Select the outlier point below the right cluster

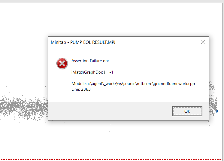[x=209, y=126]
